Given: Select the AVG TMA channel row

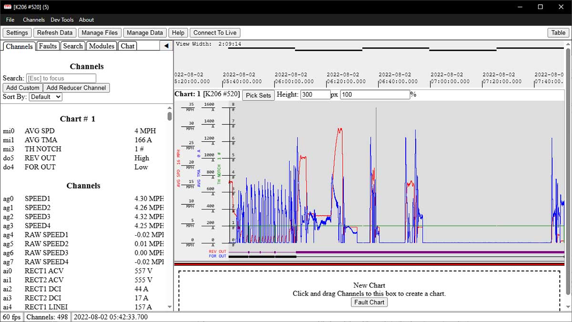Looking at the screenshot, I should click(83, 140).
